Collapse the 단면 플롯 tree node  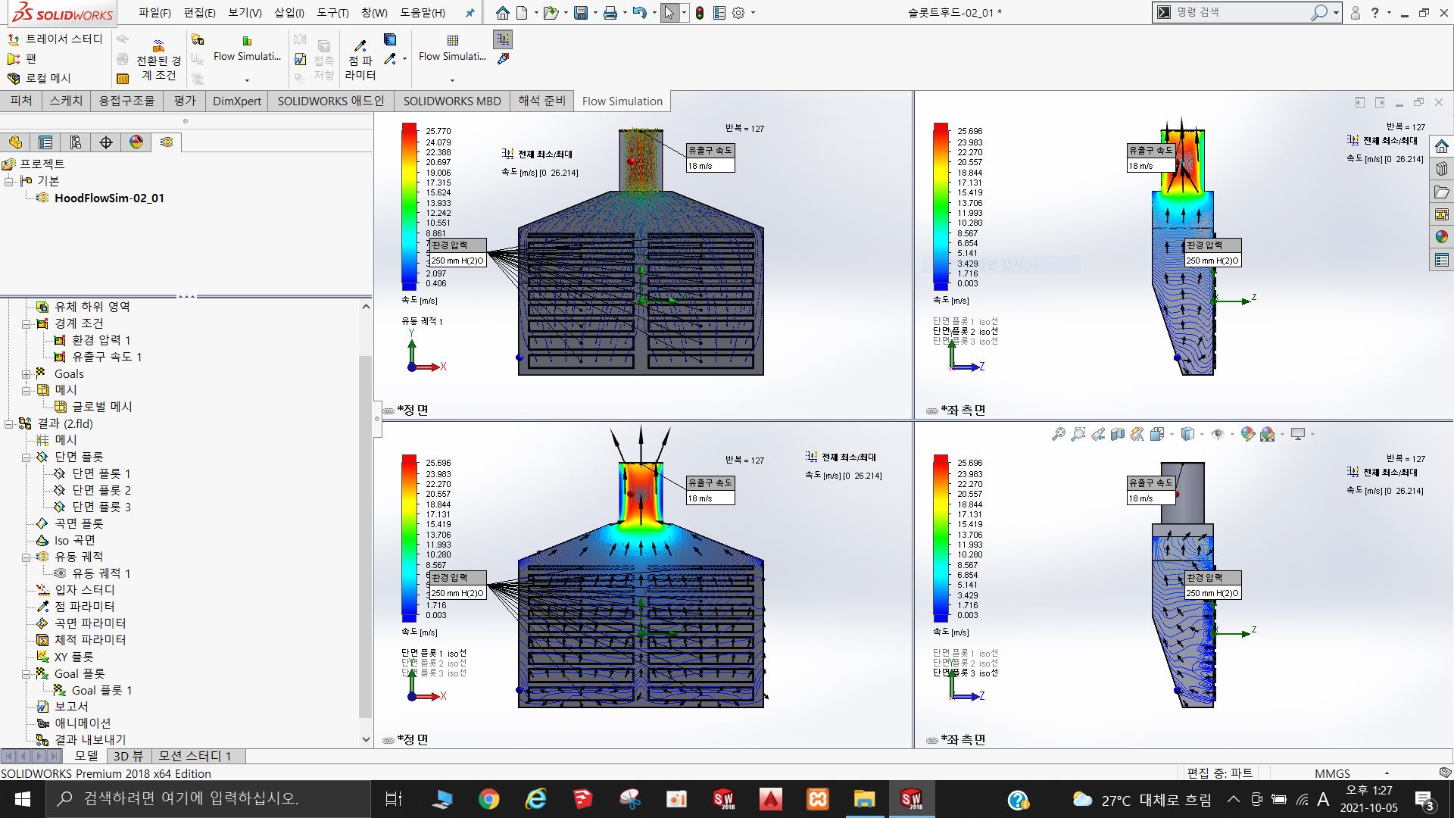26,457
